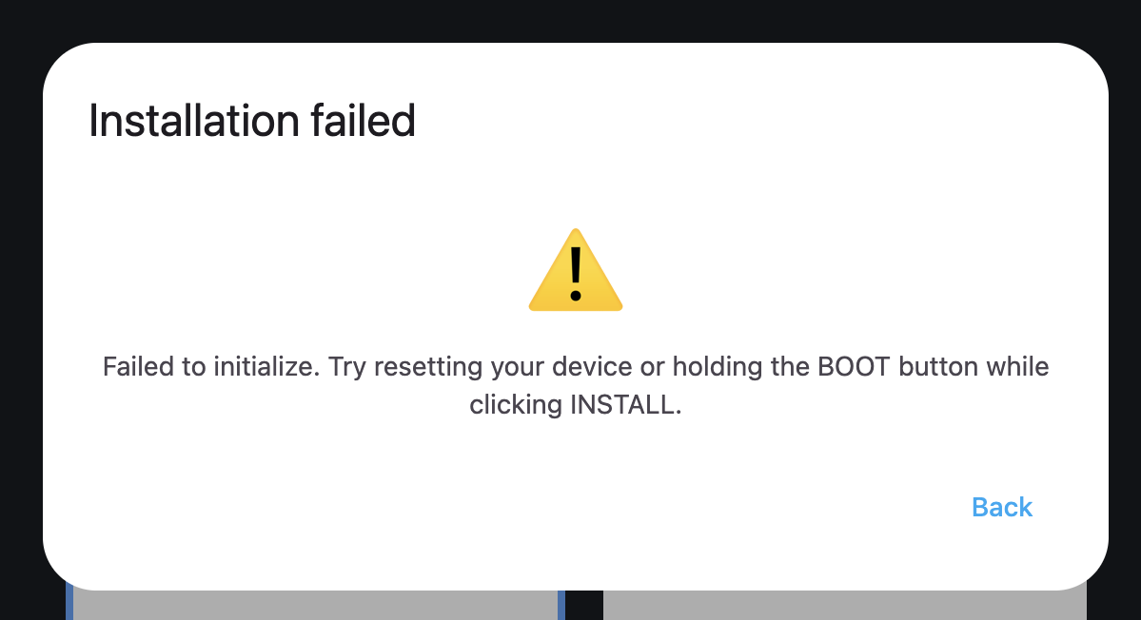The width and height of the screenshot is (1141, 620).
Task: Click the blue bar at the left gray panel edge
Action: tap(69, 603)
